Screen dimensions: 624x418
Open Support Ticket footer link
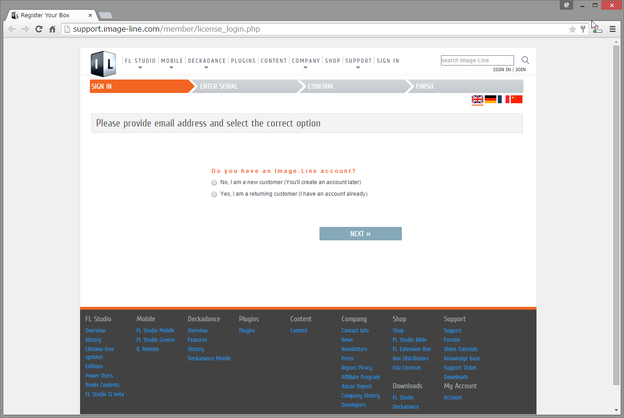tap(460, 368)
